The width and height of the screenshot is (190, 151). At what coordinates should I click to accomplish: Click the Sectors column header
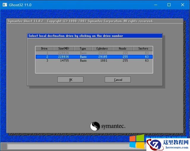coord(143,49)
